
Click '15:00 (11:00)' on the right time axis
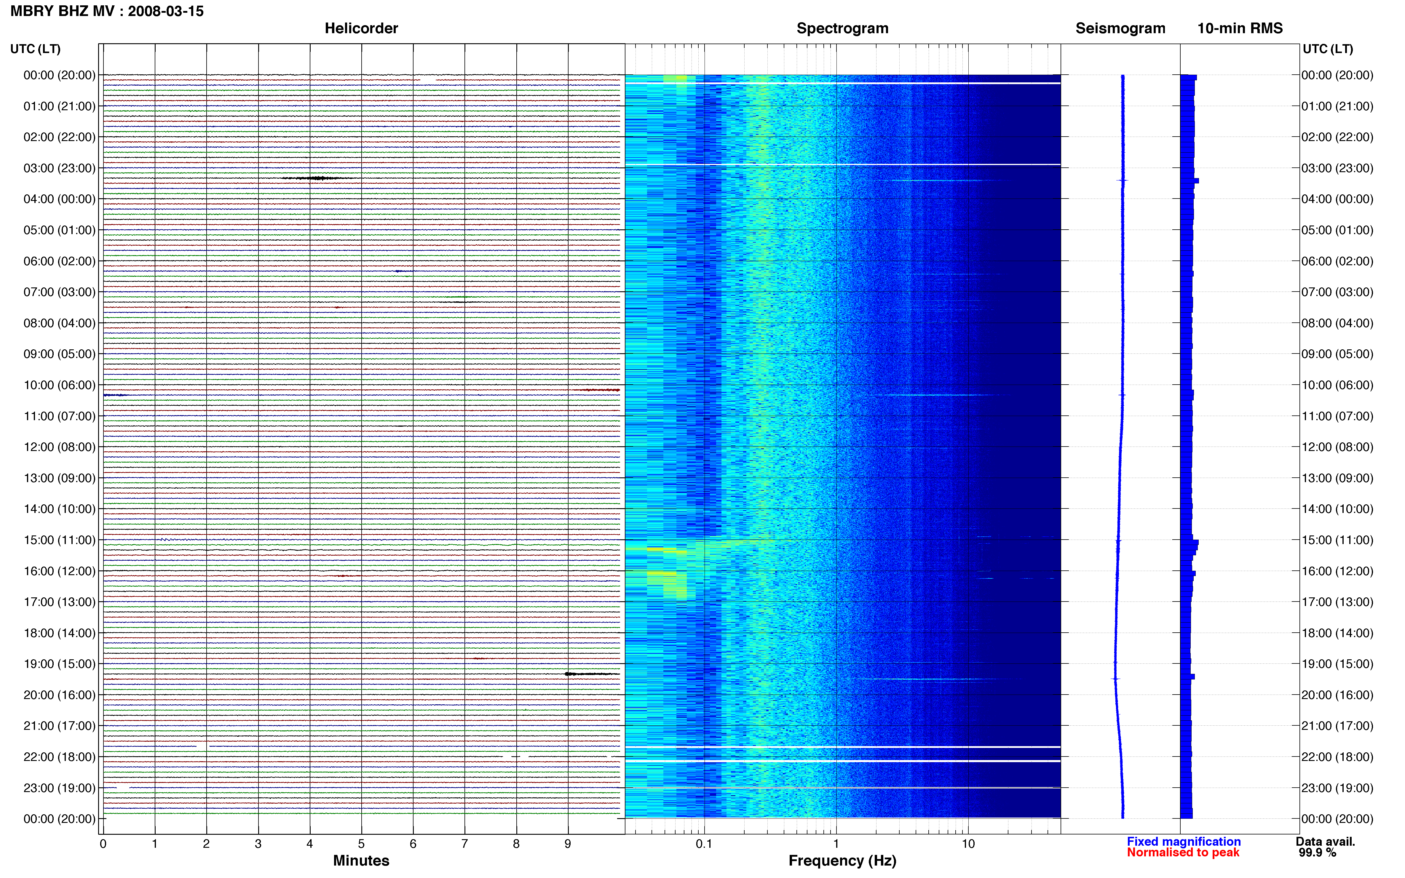pos(1337,540)
